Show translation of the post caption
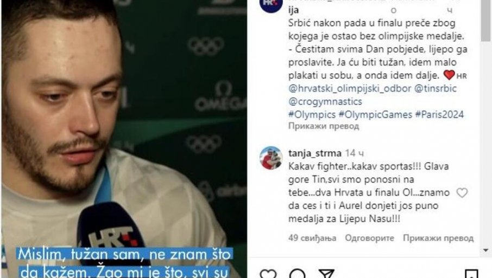This screenshot has height=278, width=492. (324, 126)
